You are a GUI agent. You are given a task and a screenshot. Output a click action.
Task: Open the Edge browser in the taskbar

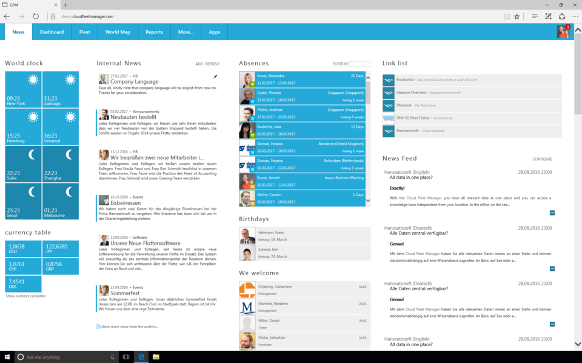tap(141, 357)
